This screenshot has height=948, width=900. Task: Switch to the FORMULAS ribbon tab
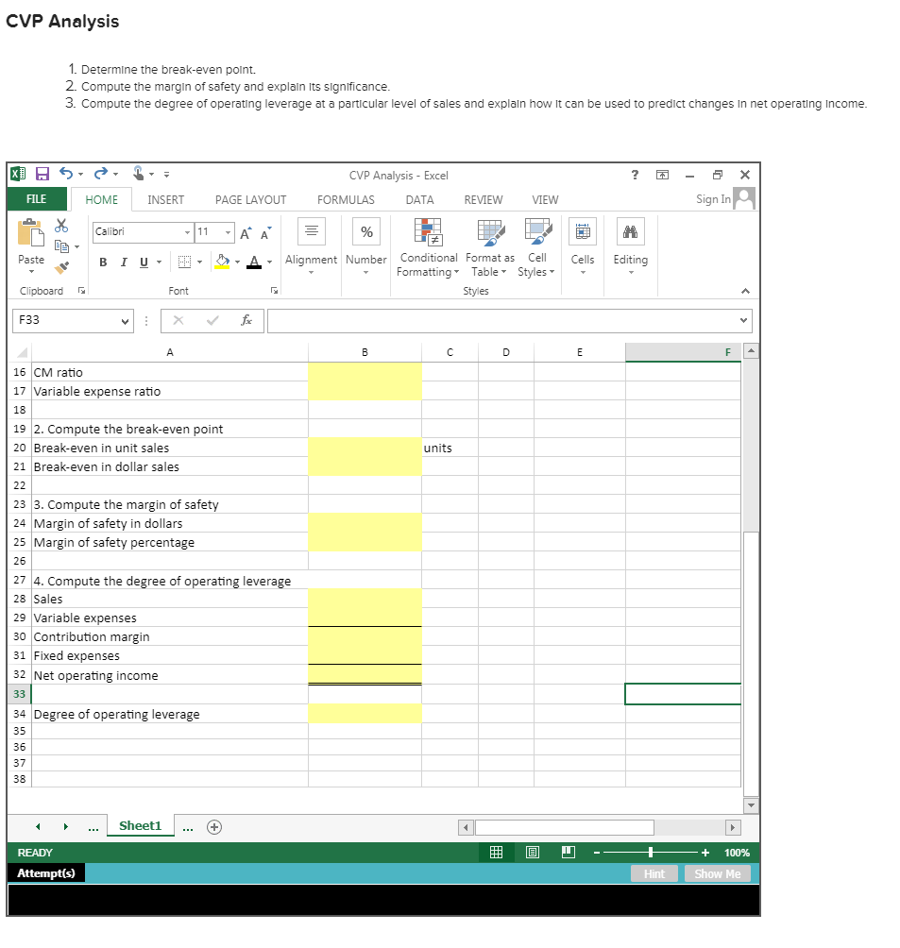coord(346,199)
